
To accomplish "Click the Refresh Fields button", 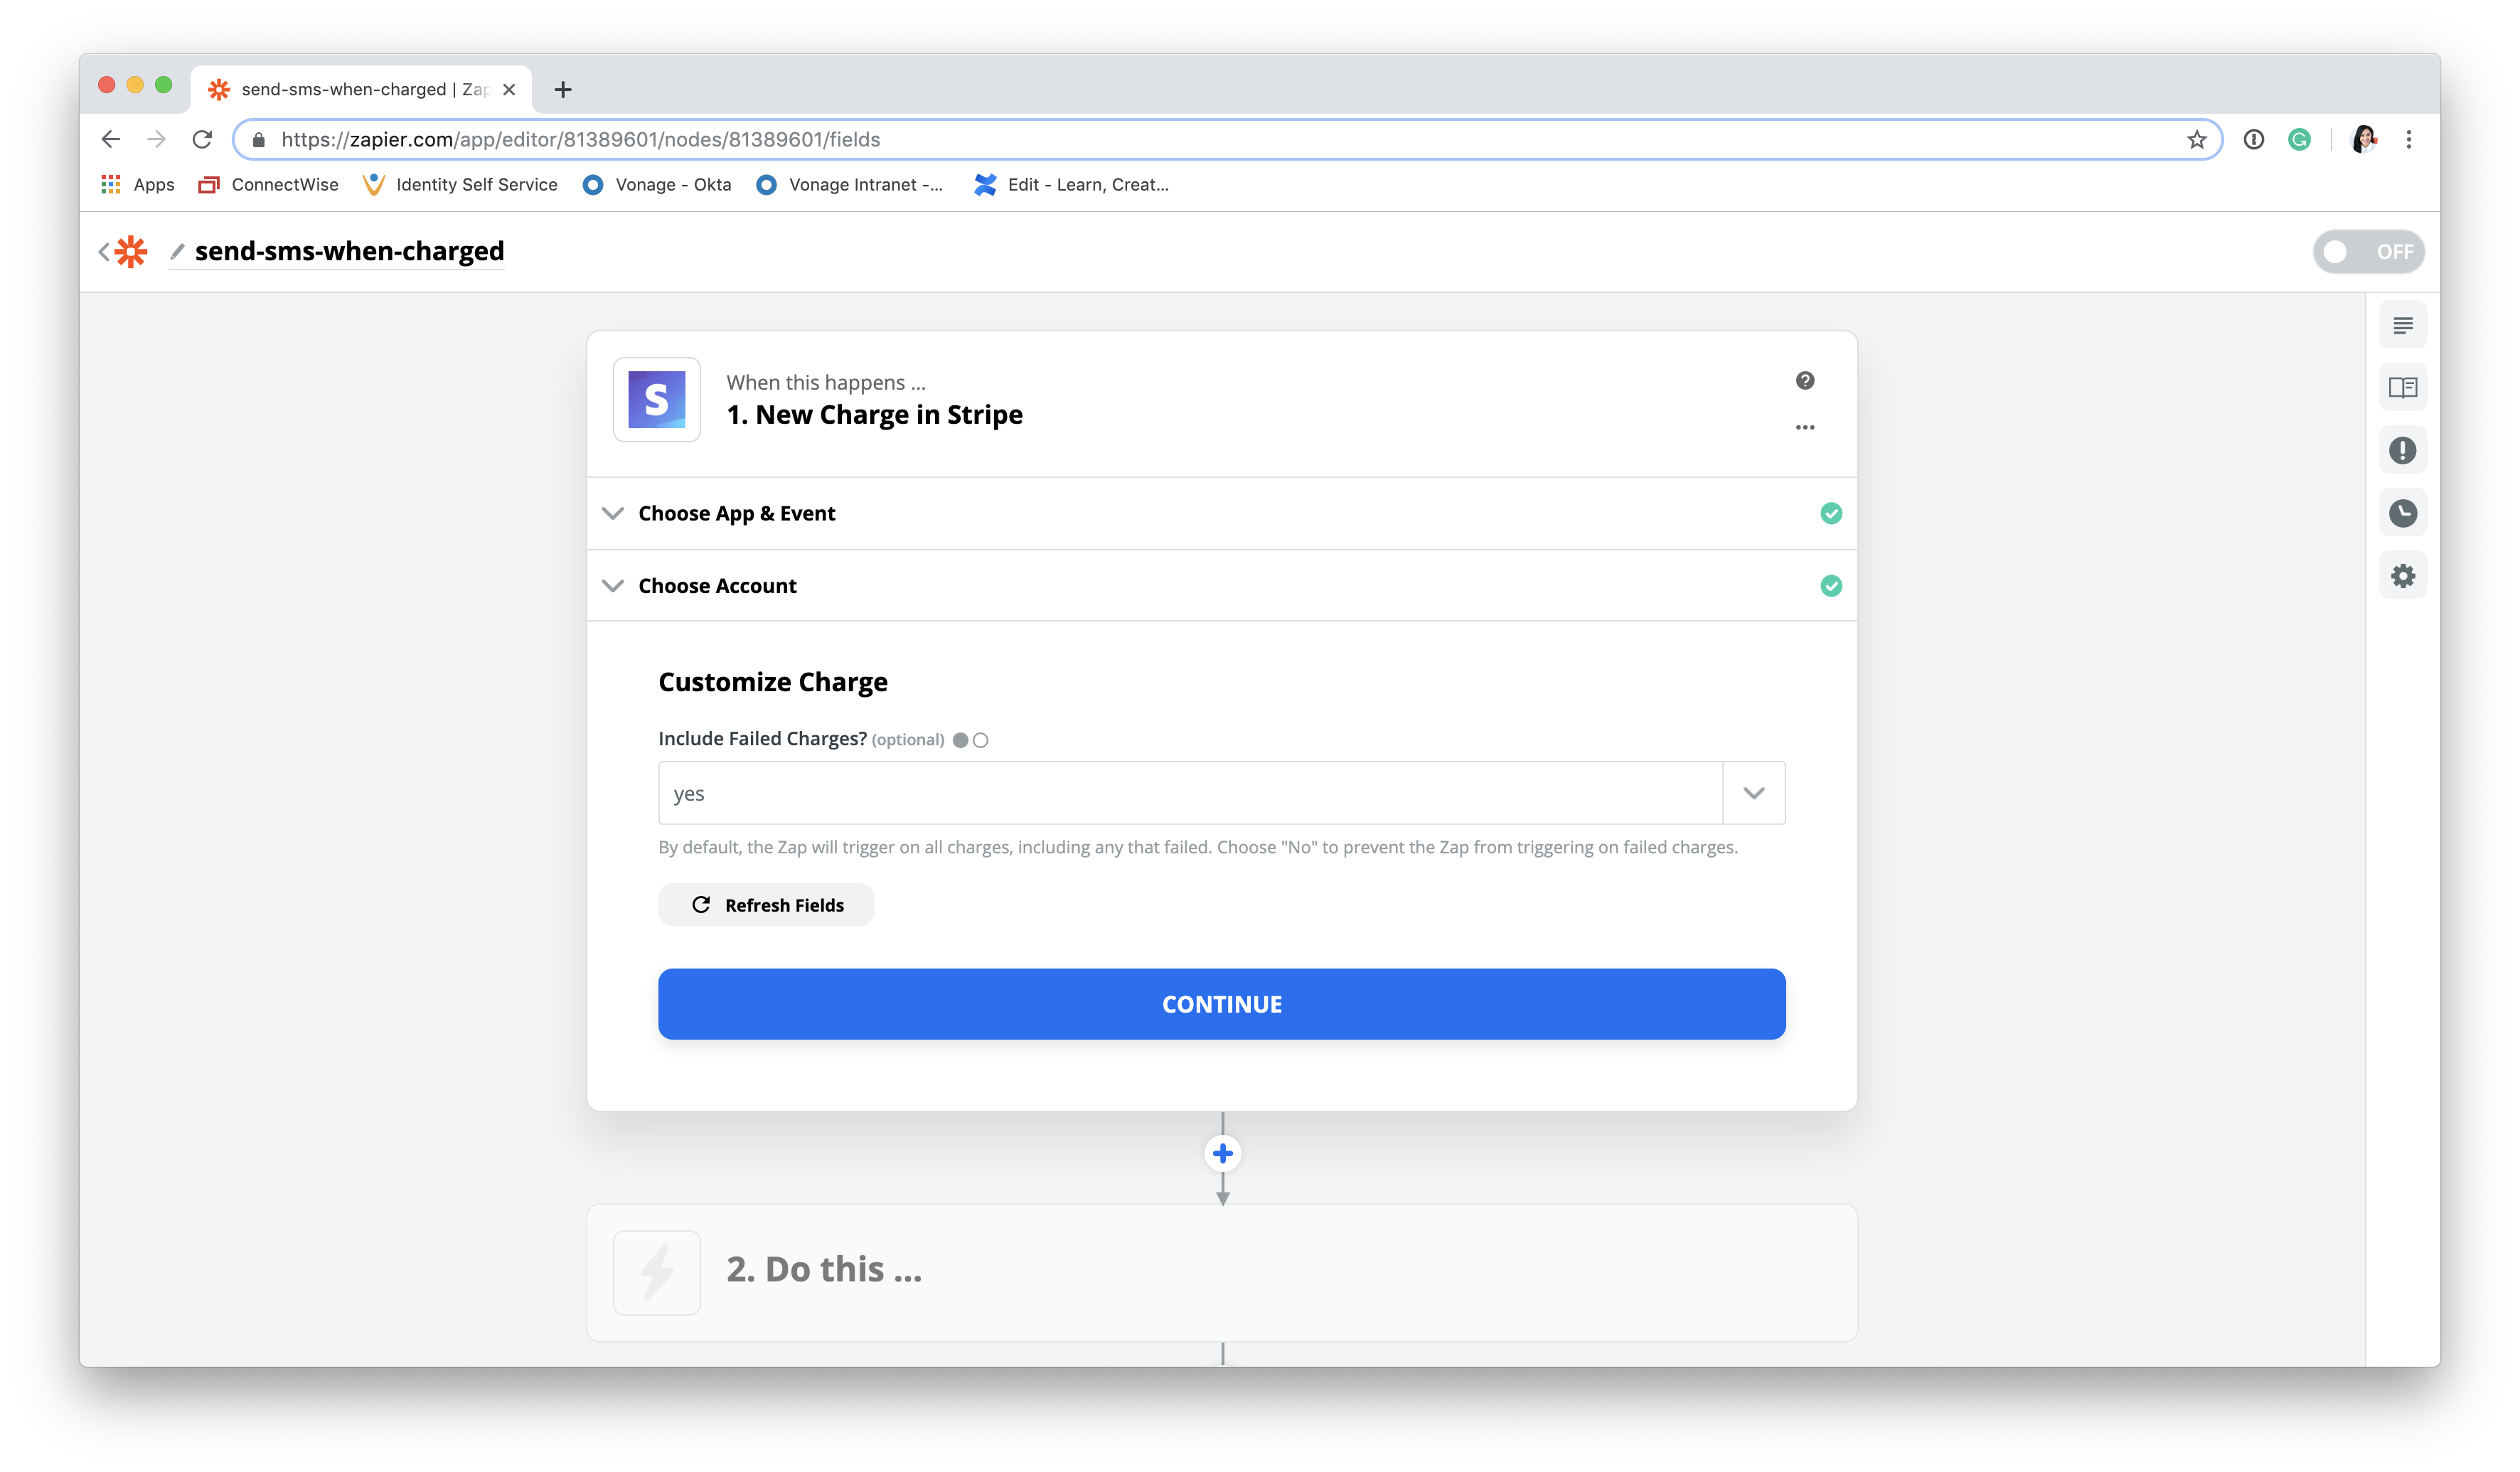I will coord(766,905).
